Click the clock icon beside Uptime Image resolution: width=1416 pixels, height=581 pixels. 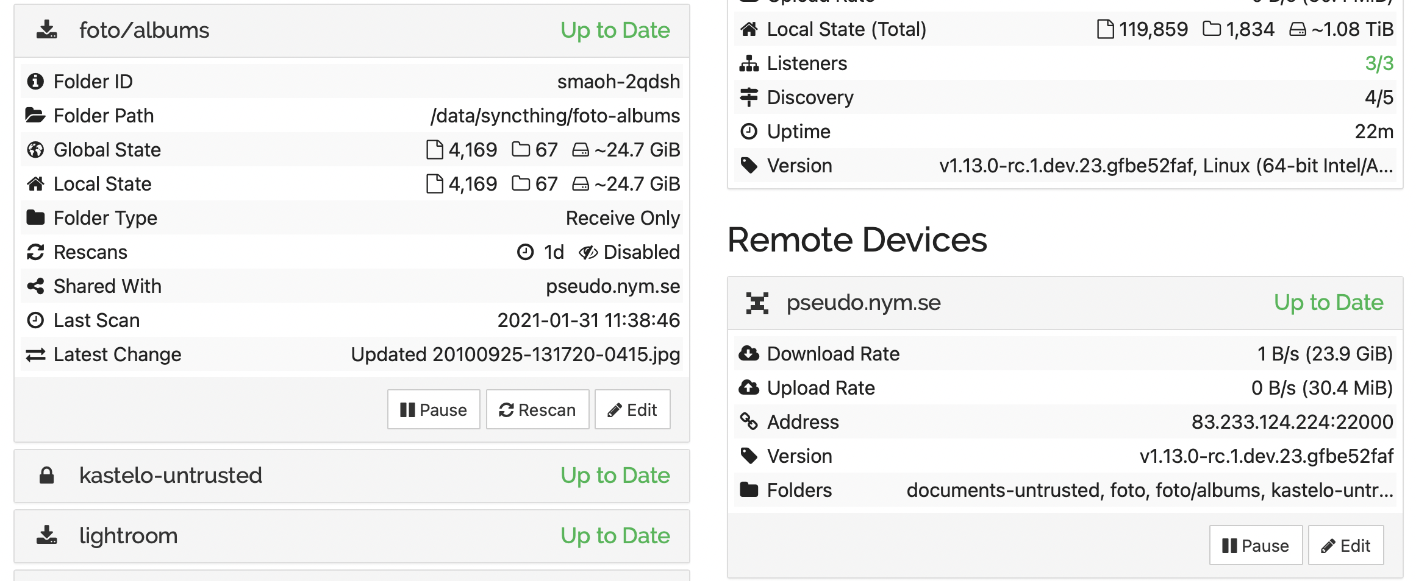749,131
